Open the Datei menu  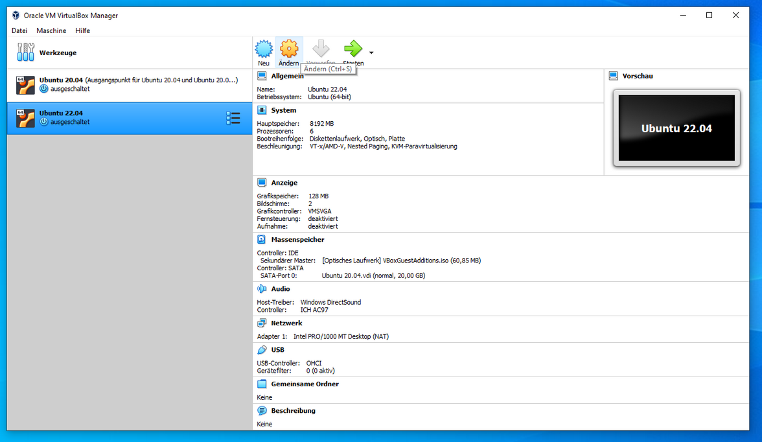click(x=19, y=30)
